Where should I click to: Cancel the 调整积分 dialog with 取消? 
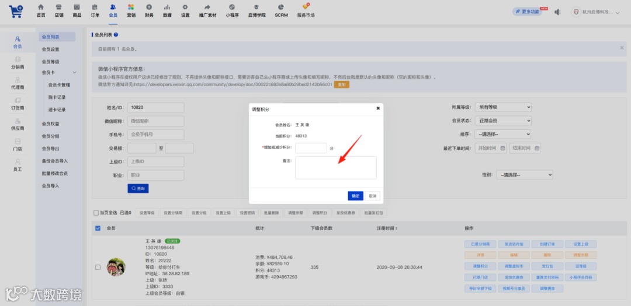pyautogui.click(x=373, y=196)
